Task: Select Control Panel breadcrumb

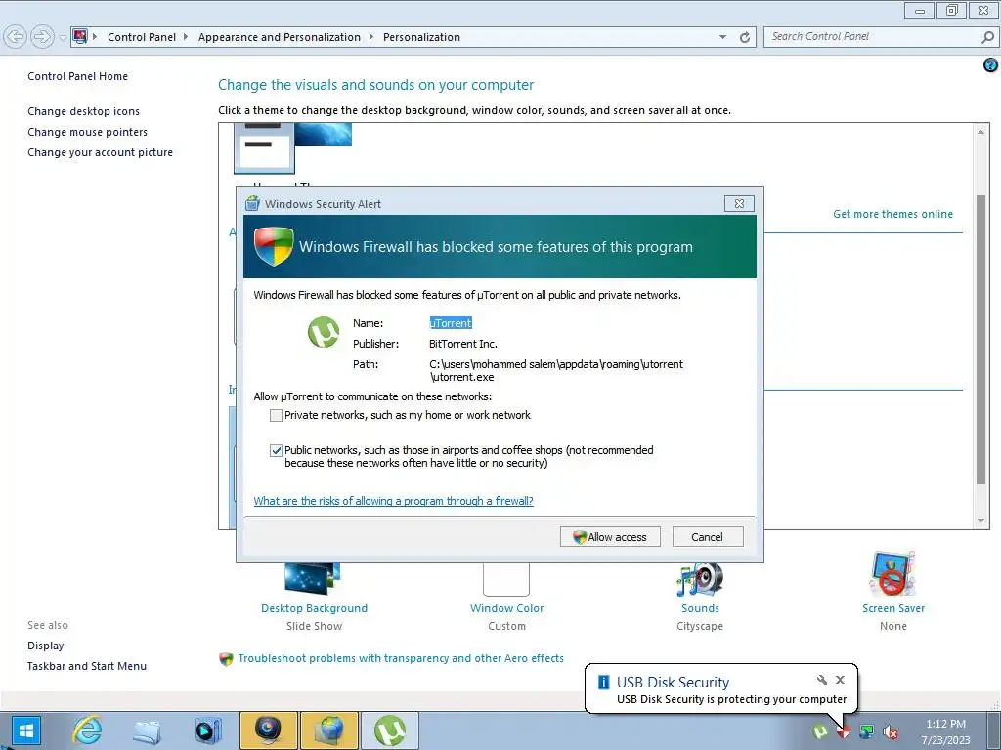Action: point(141,37)
